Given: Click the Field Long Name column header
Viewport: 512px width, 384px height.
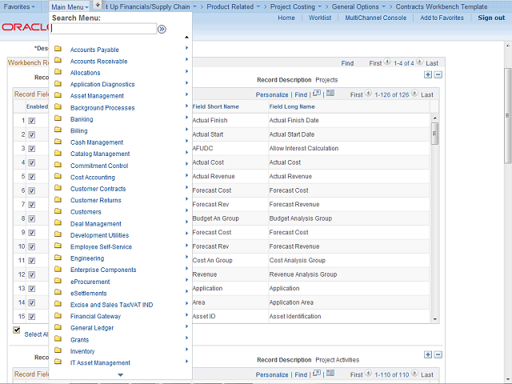Looking at the screenshot, I should point(292,106).
